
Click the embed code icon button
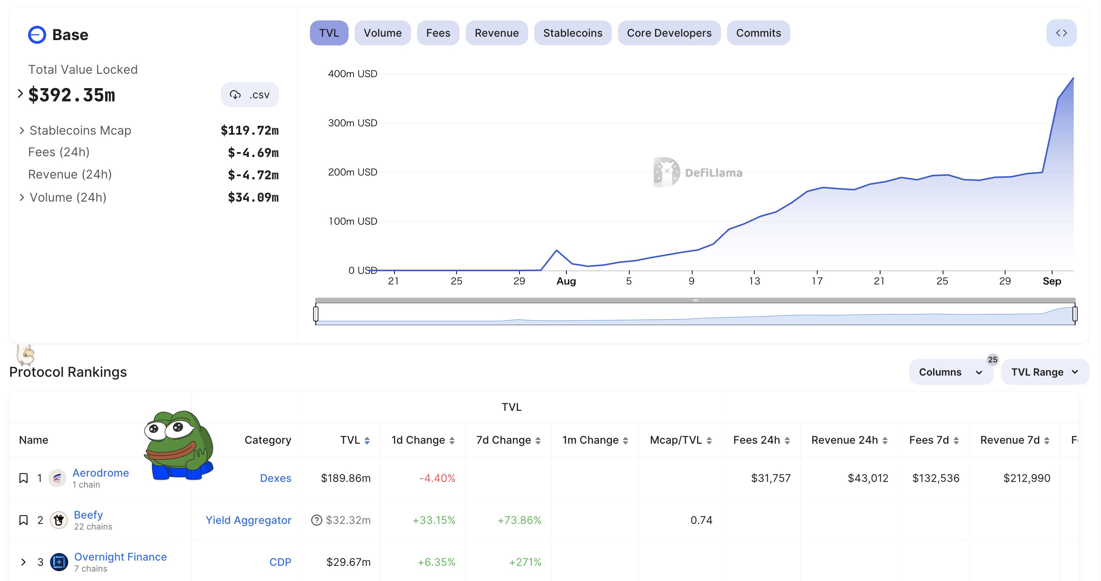tap(1061, 33)
